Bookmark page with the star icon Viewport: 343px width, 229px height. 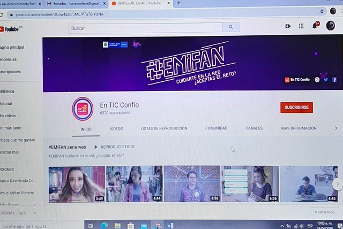point(322,11)
